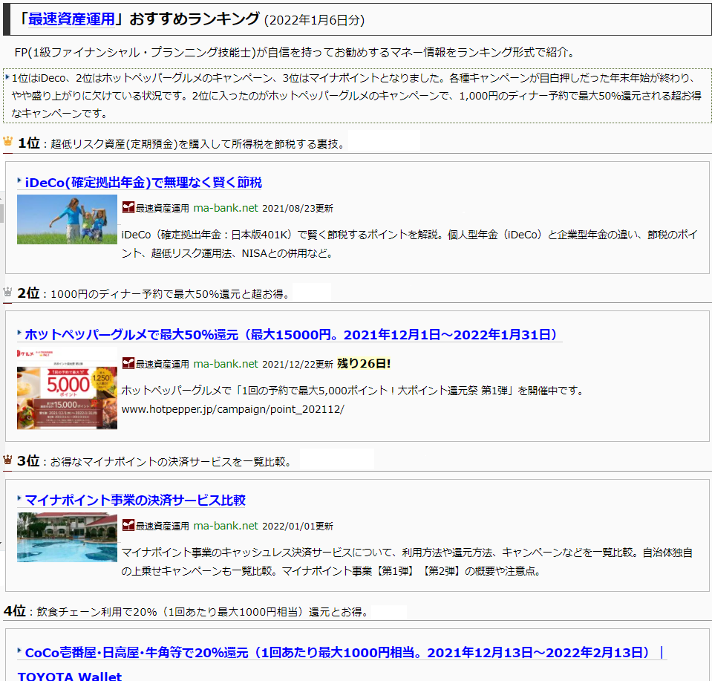This screenshot has width=712, height=681.
Task: Click the resort pool thumbnail for マイナポイント
Action: 68,538
